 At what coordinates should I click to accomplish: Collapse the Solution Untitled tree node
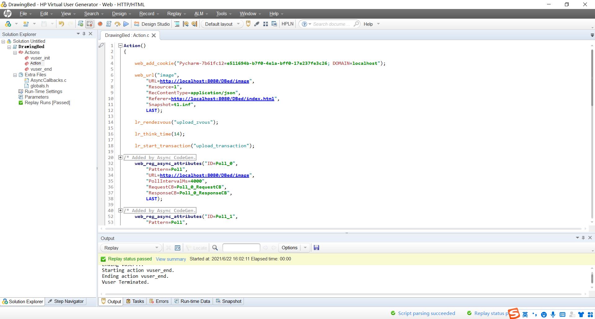pyautogui.click(x=3, y=41)
